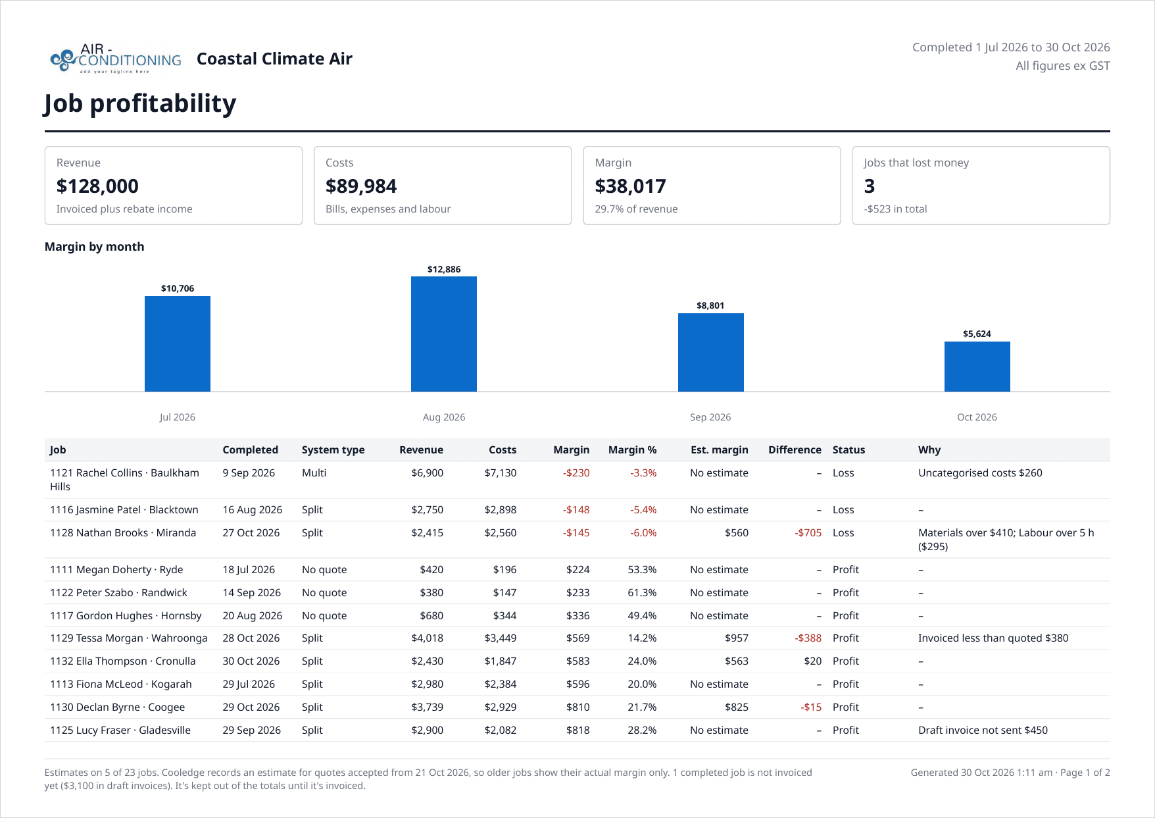Select job 1132 Ella Thompson · Cronulla
Viewport: 1155px width, 818px height.
click(577, 661)
